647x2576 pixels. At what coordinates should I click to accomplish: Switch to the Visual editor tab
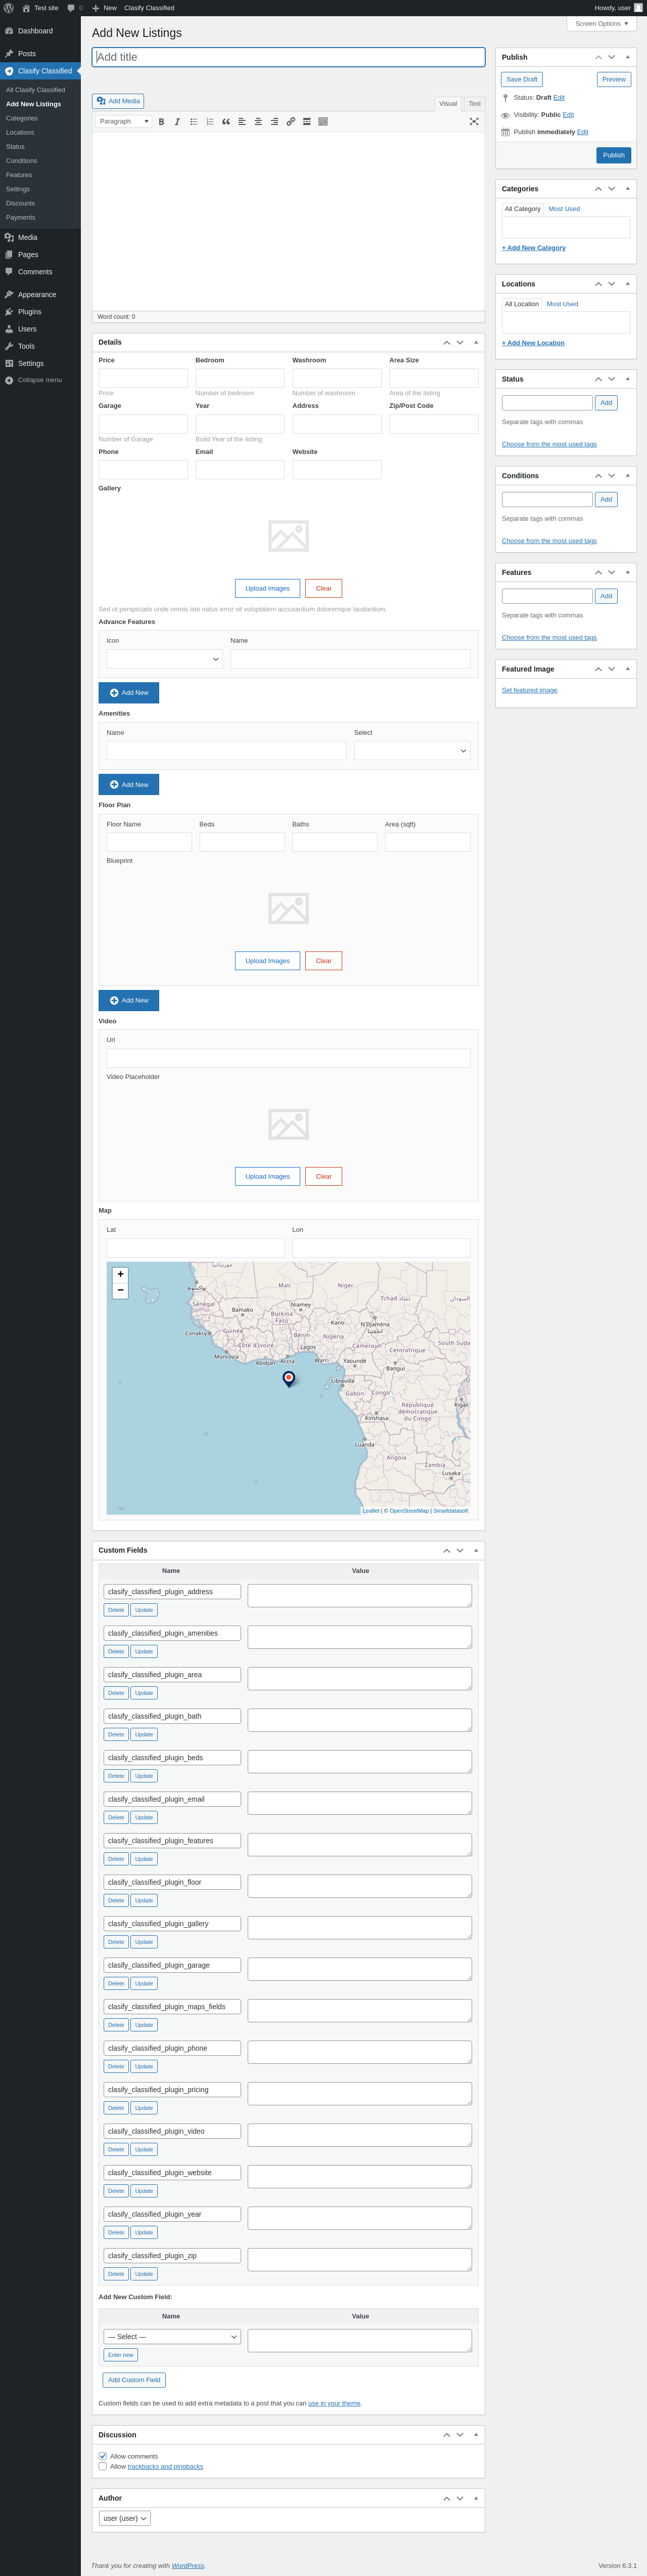(448, 104)
